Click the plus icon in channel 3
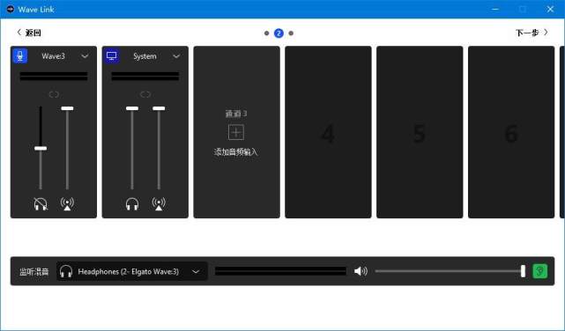Viewport: 565px width, 331px height. pyautogui.click(x=236, y=132)
